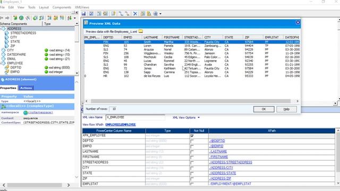
Task: Click the complexType icon in the properties panel
Action: [4, 106]
